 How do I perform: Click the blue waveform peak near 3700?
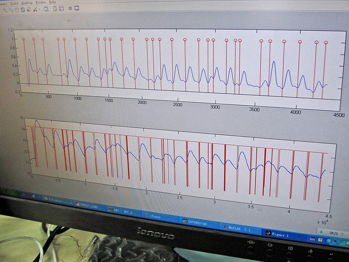pos(274,62)
